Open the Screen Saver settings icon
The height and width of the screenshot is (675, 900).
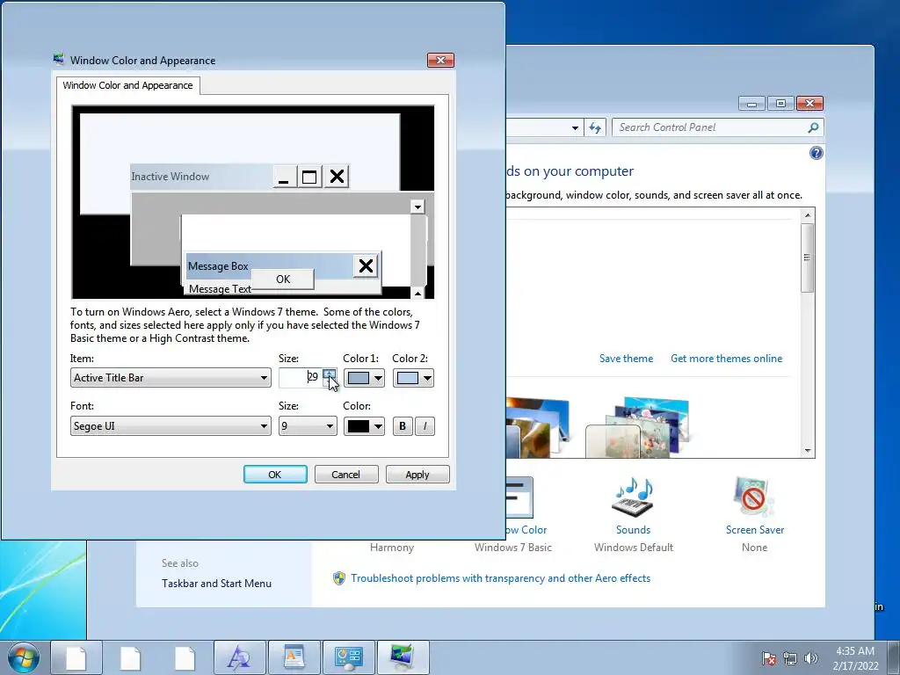(x=754, y=497)
